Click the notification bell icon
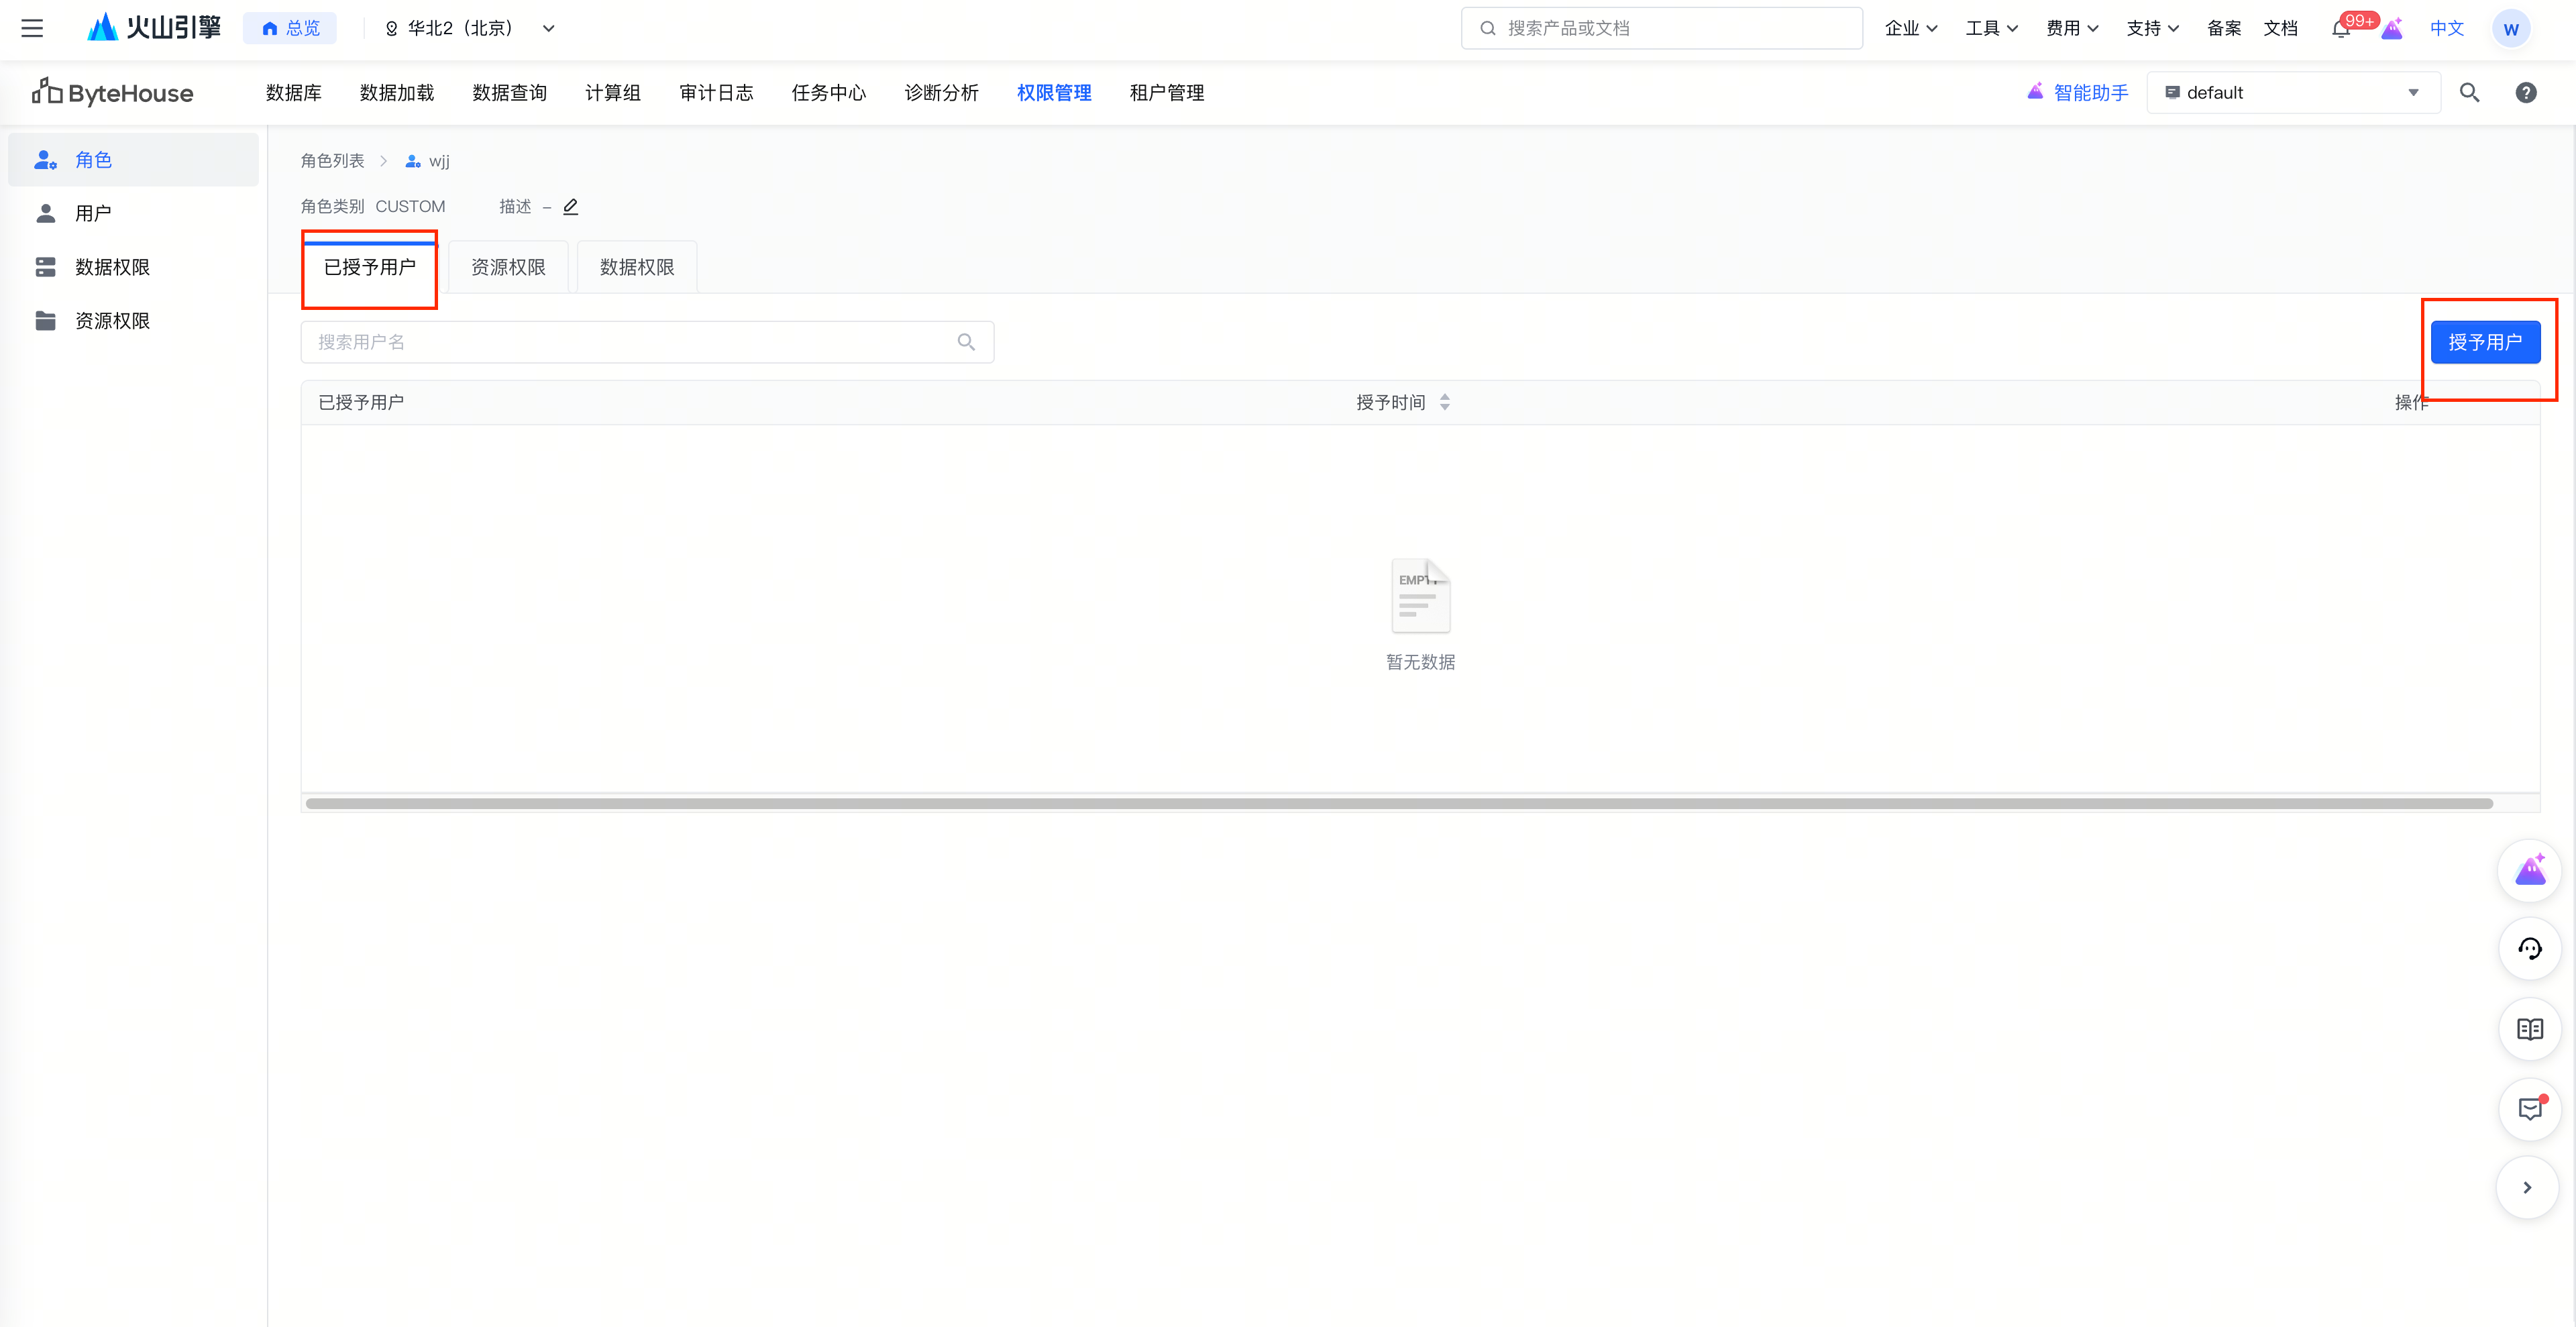The image size is (2576, 1327). pyautogui.click(x=2341, y=28)
